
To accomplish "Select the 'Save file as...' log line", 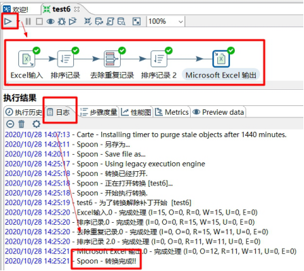I will (75, 154).
